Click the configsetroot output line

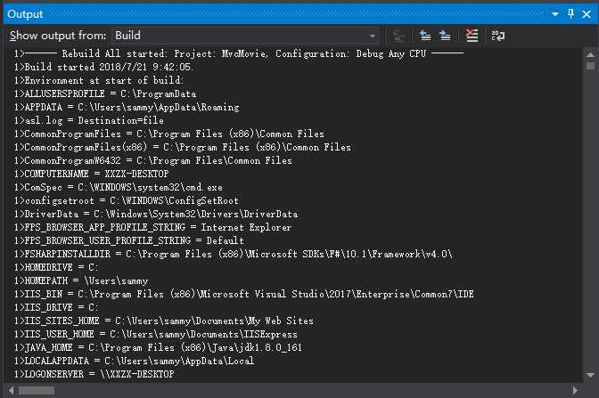coord(127,200)
